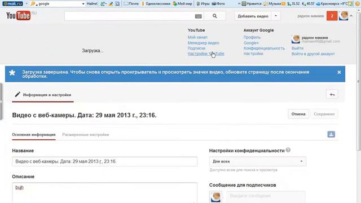Screen dimensions: 361x203
Task: Open Мой канал link
Action: [197, 37]
